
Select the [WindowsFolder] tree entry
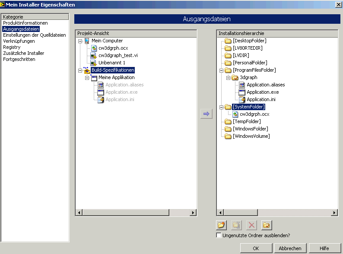pos(251,129)
